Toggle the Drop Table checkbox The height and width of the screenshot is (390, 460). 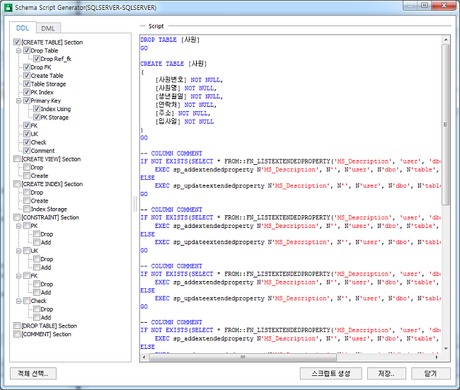click(27, 50)
